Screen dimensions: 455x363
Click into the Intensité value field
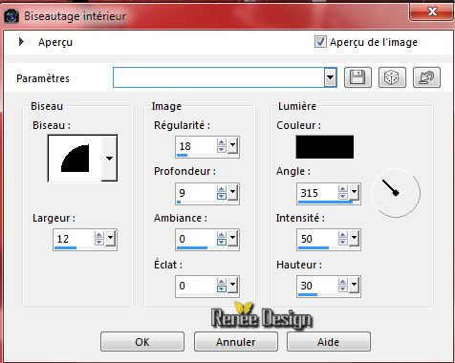click(317, 239)
